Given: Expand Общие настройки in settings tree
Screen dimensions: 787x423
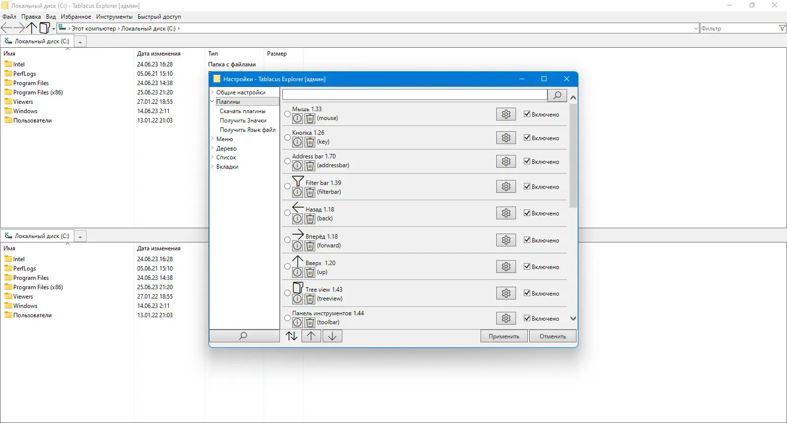Looking at the screenshot, I should point(212,92).
